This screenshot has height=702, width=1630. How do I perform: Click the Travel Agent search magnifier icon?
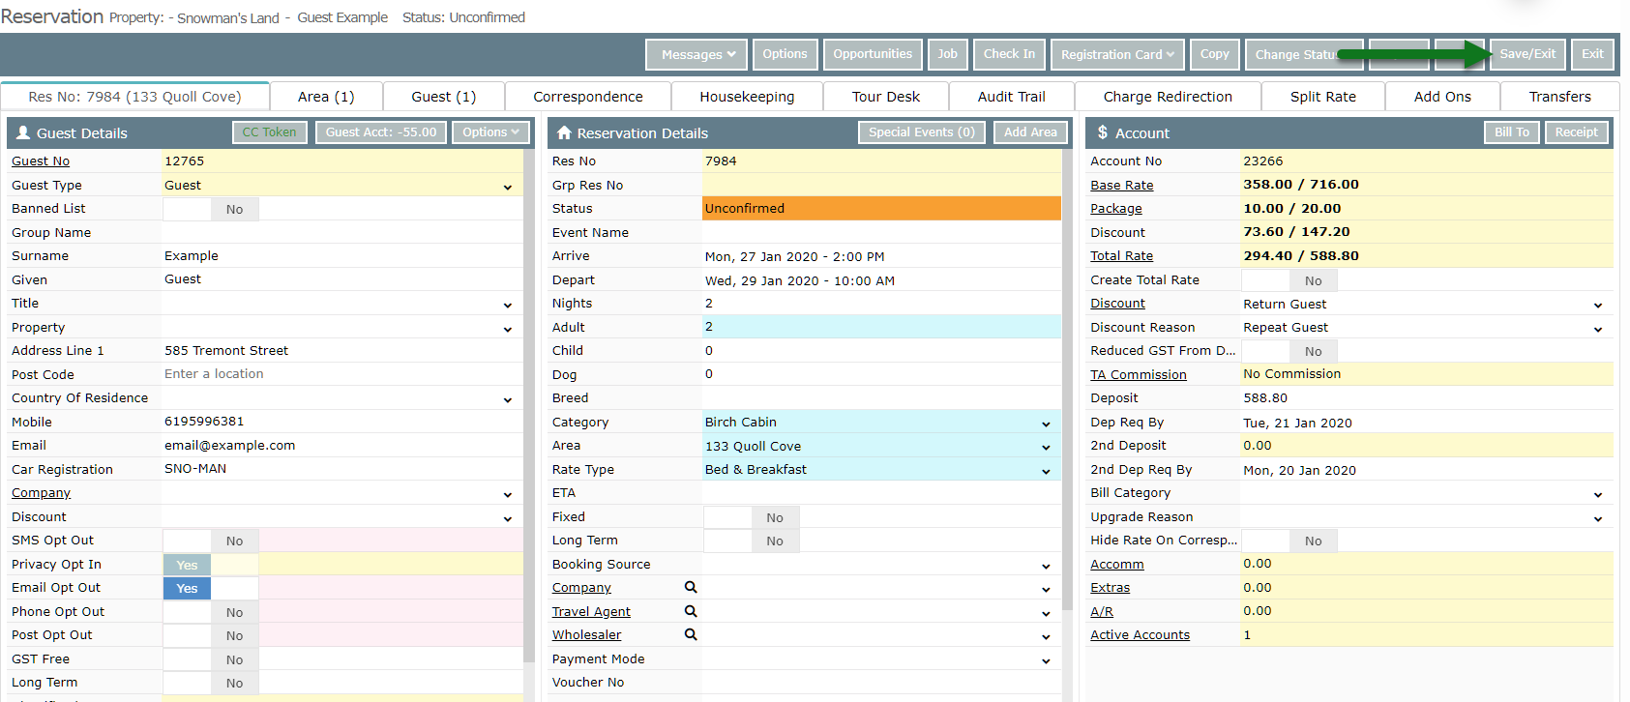(691, 611)
